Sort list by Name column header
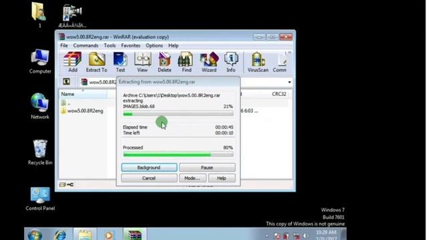 coord(83,94)
